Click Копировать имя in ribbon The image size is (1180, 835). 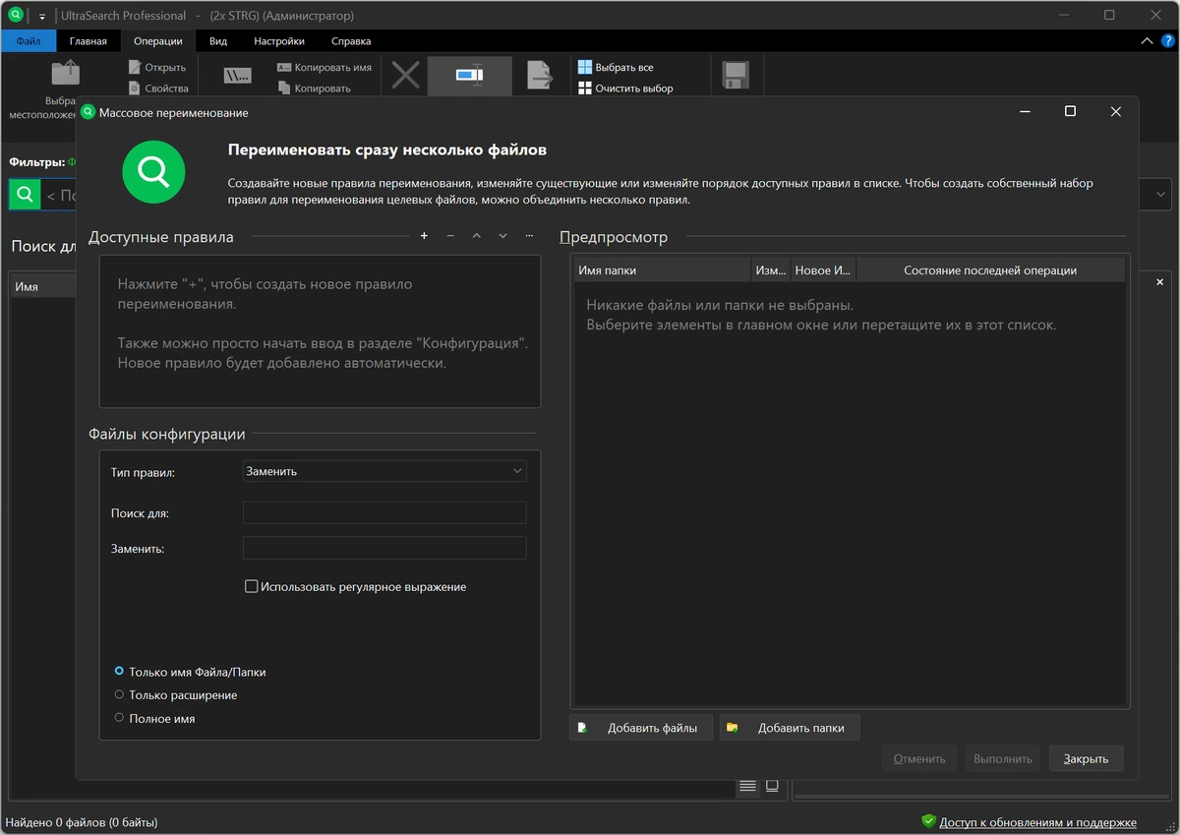[324, 68]
